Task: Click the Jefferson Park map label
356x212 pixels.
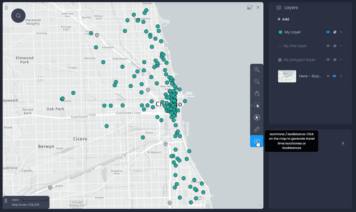Action: click(x=67, y=15)
